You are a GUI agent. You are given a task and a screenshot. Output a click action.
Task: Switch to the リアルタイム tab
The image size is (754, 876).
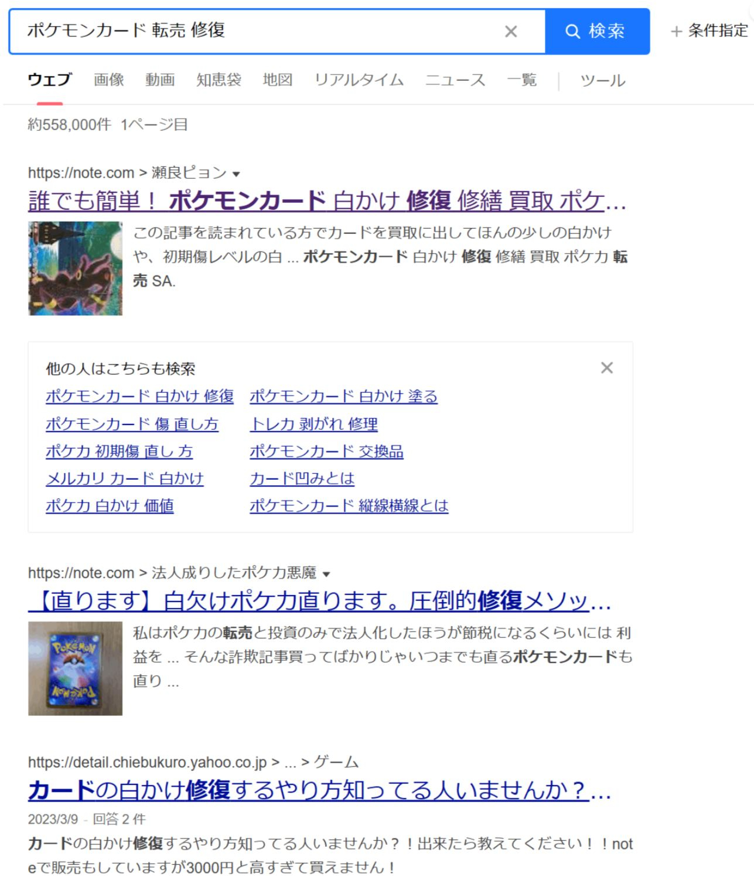(x=359, y=80)
